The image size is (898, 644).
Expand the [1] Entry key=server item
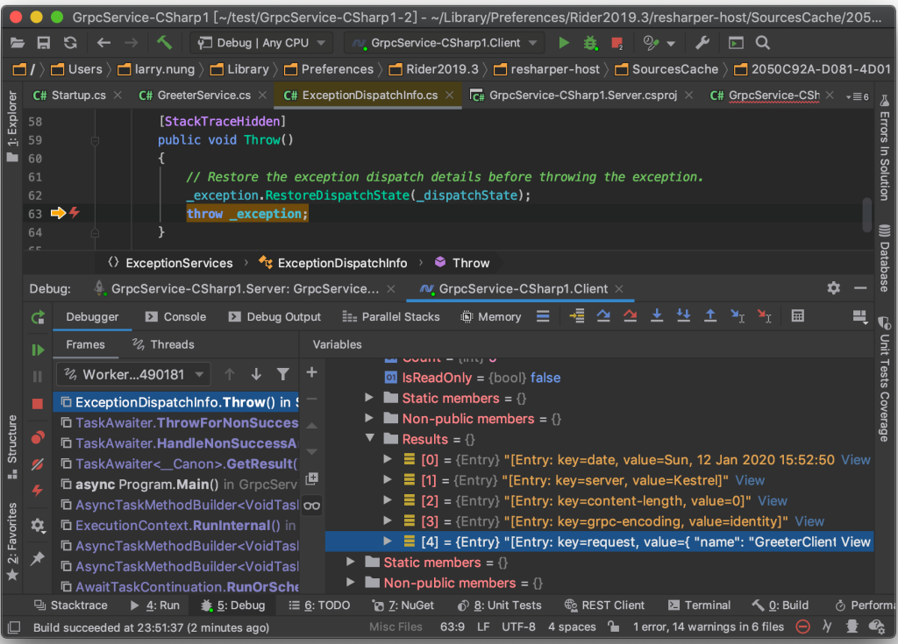[388, 479]
